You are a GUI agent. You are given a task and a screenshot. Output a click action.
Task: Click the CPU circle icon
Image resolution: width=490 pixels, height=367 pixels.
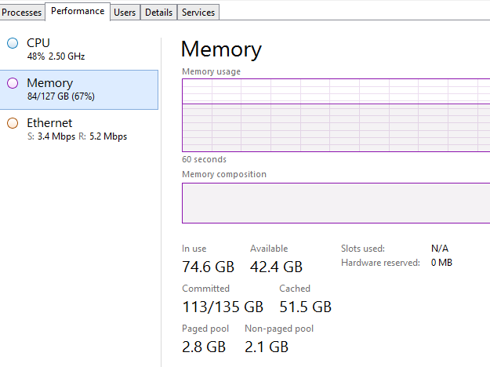coord(12,43)
